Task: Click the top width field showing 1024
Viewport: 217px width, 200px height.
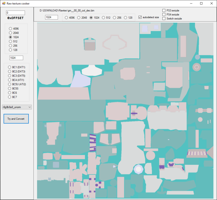Action: [52, 17]
